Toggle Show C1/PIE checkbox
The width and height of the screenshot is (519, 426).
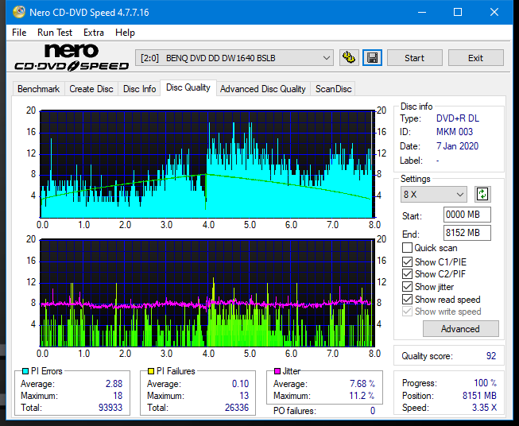pos(407,261)
